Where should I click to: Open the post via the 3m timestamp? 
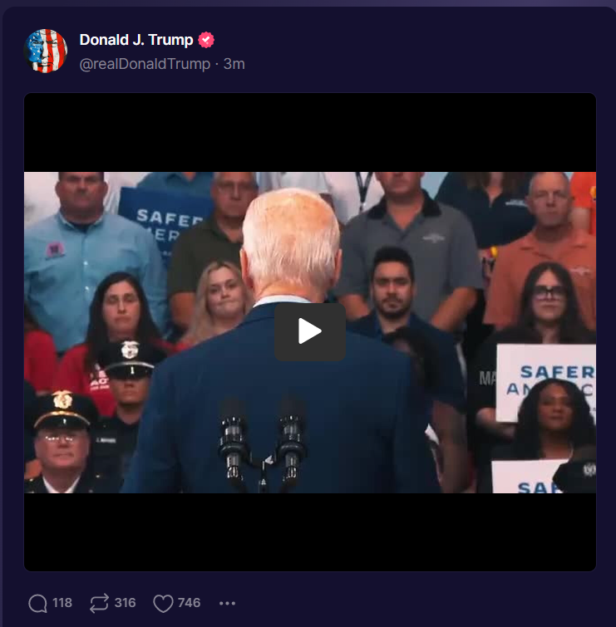tap(234, 64)
